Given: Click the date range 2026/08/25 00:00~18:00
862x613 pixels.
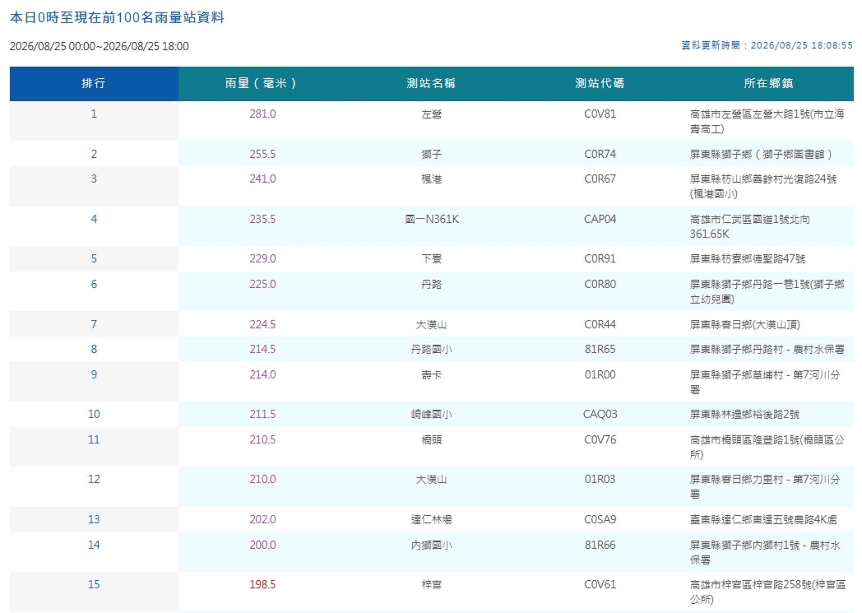Looking at the screenshot, I should tap(99, 46).
